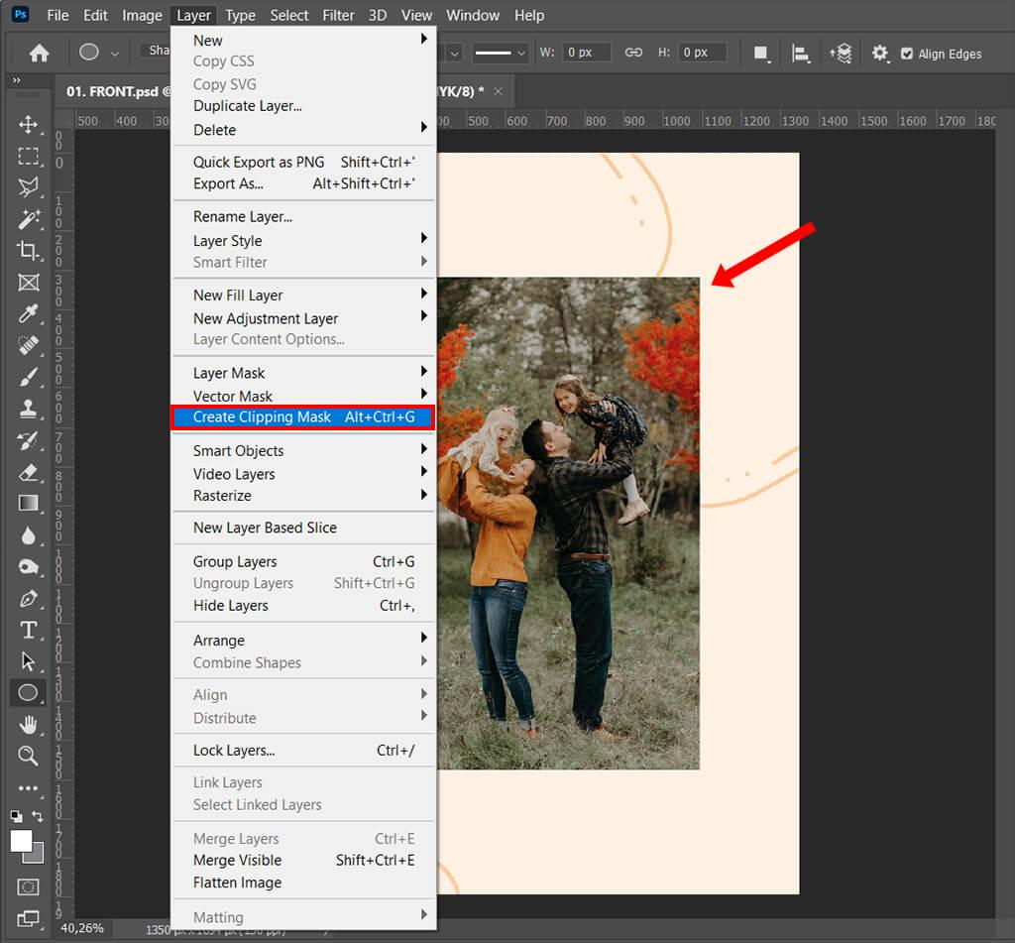
Task: Open the Filter menu
Action: click(338, 15)
